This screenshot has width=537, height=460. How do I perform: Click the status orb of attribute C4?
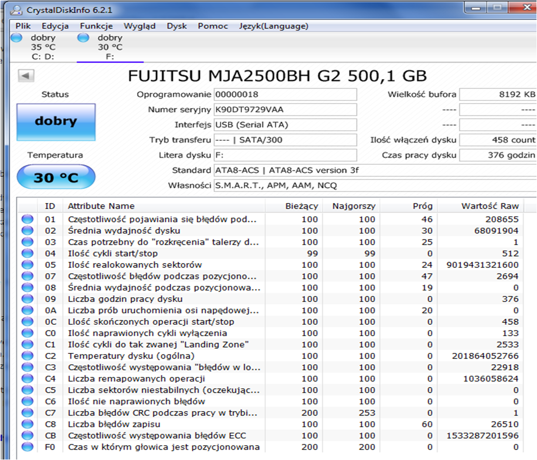tap(28, 378)
